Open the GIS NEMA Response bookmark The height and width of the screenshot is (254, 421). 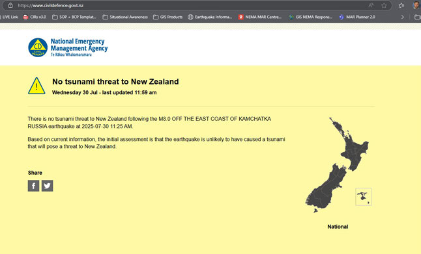click(x=310, y=17)
